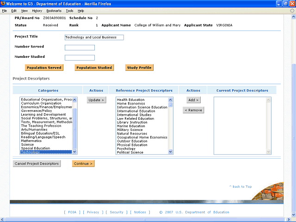The width and height of the screenshot is (296, 222).
Task: Open the Privacy footer link
Action: [93, 212]
